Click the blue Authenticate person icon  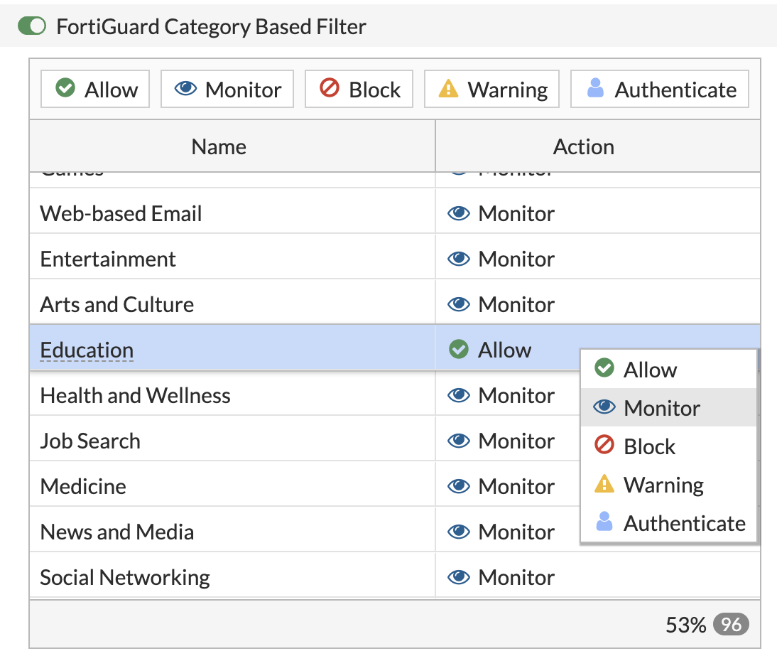(x=595, y=88)
